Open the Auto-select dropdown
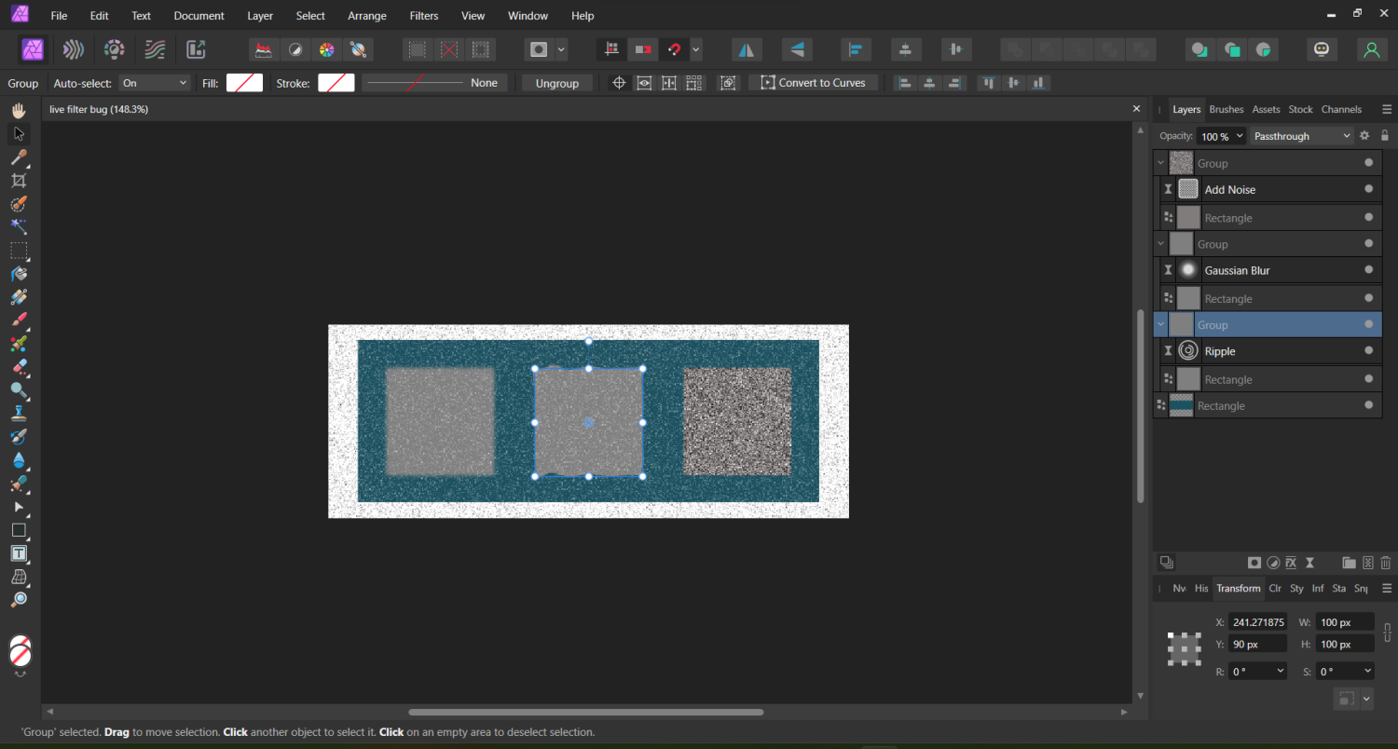1398x749 pixels. point(155,83)
